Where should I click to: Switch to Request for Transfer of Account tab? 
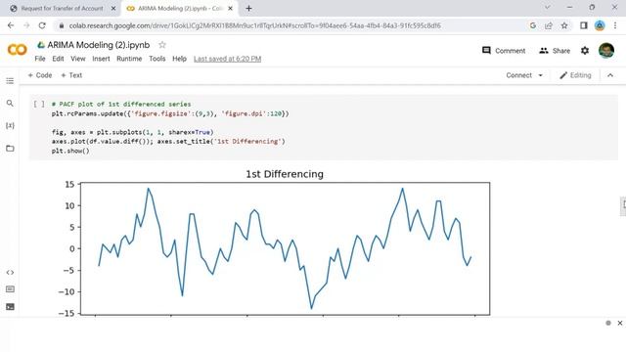[x=62, y=8]
